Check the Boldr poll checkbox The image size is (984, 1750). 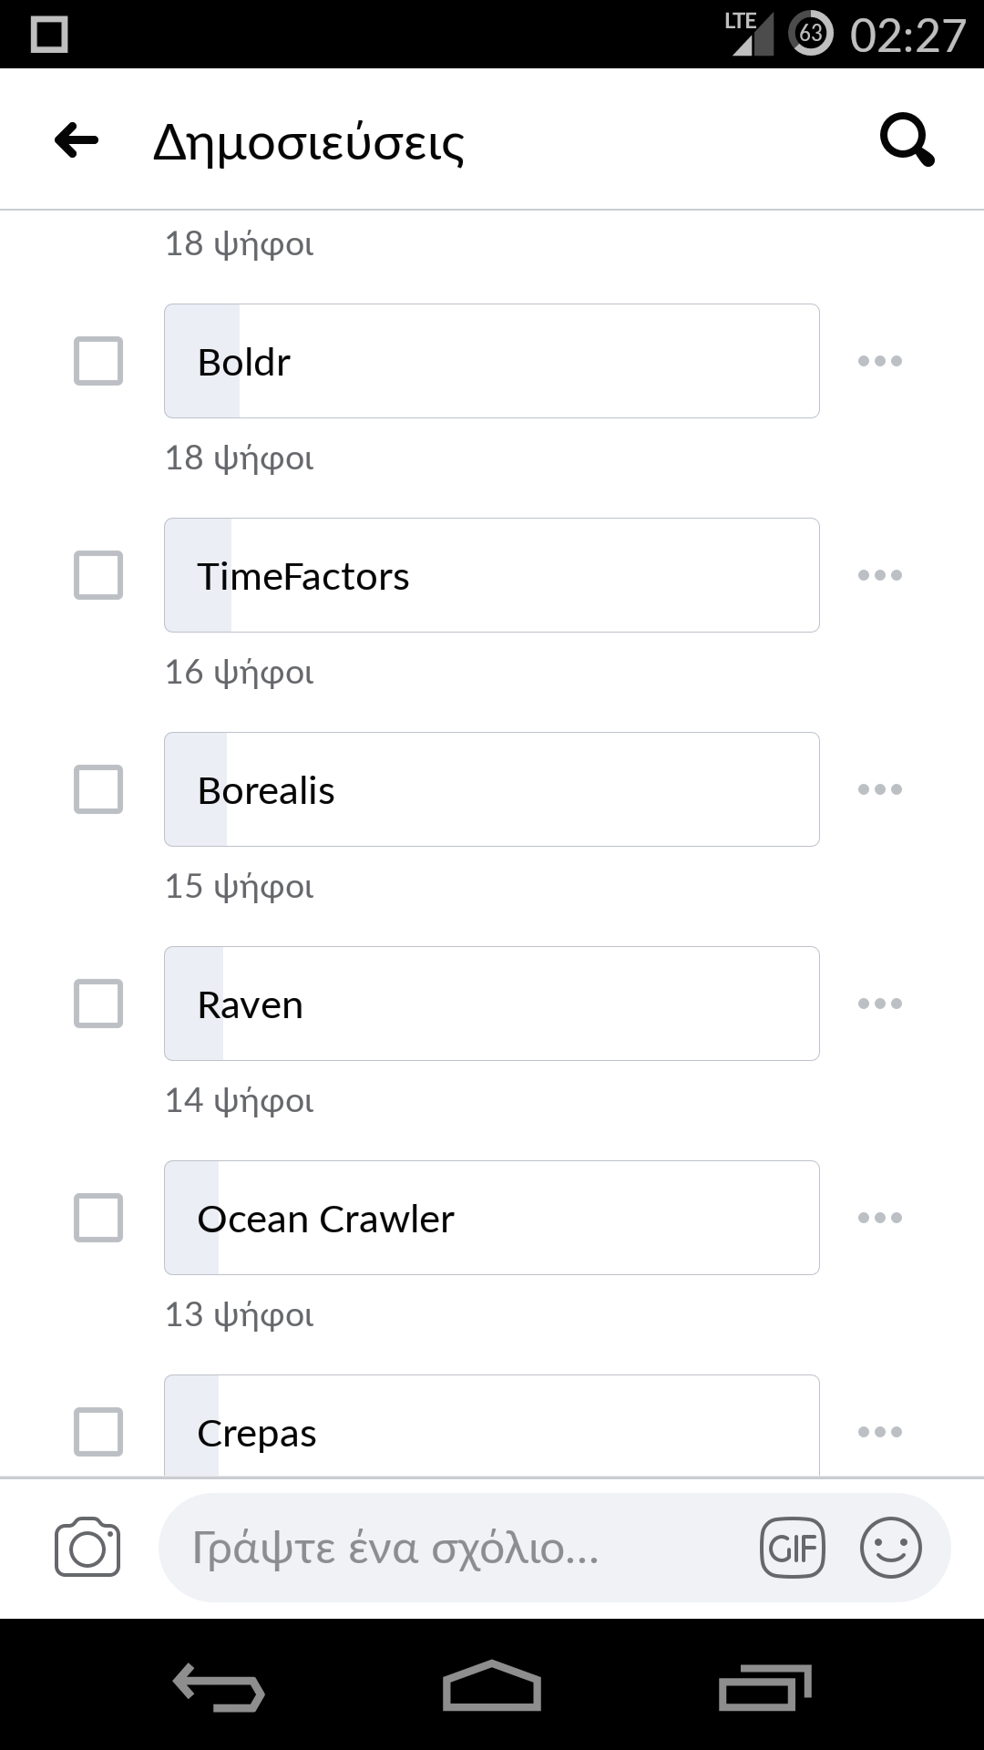[x=98, y=361]
